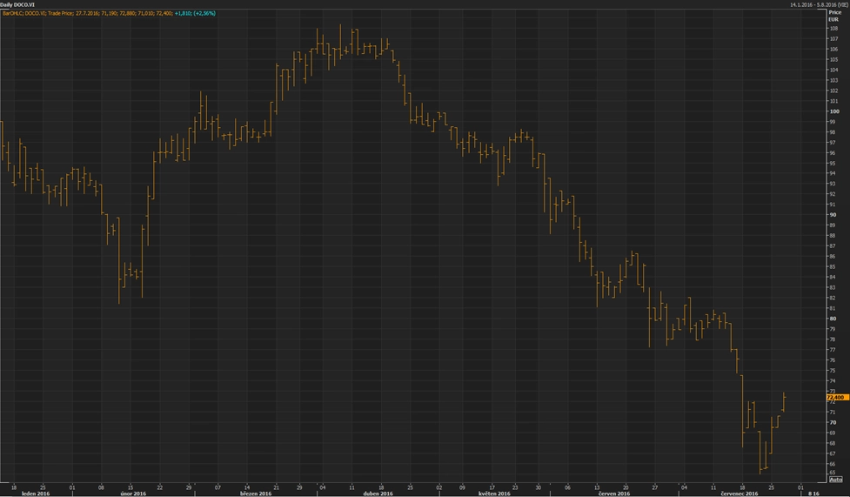Select the červen 2016 month label
Image resolution: width=850 pixels, height=497 pixels.
(x=613, y=494)
